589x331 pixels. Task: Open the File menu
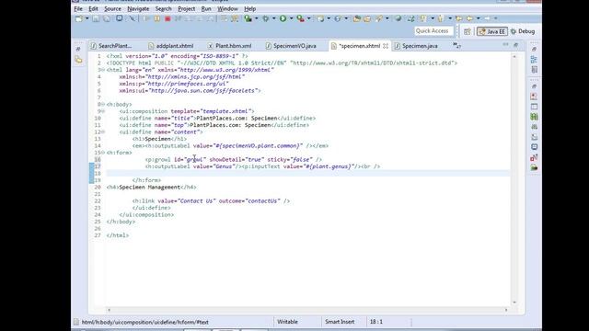point(78,8)
